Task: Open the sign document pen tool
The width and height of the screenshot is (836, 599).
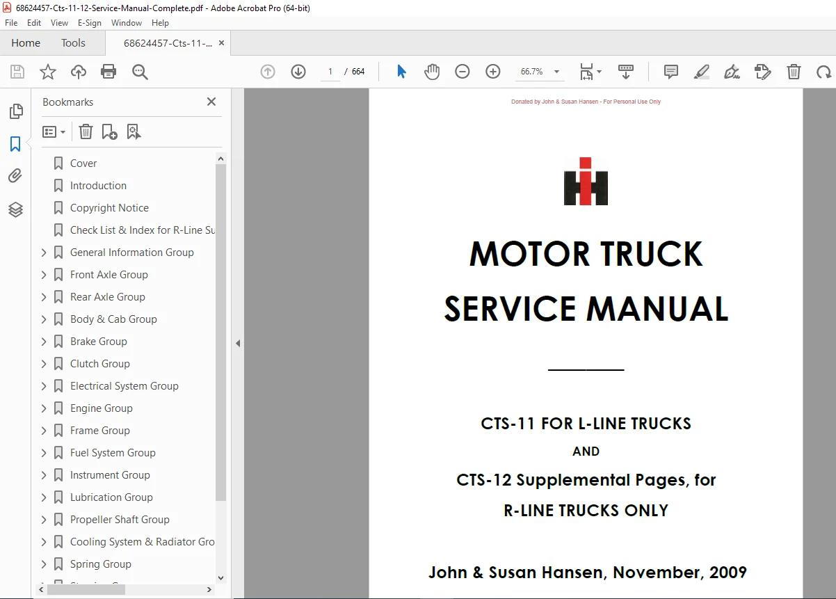Action: pos(732,72)
